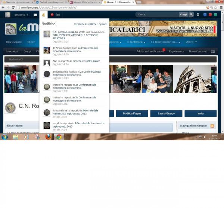Open notification Opzioni link

(x=103, y=24)
